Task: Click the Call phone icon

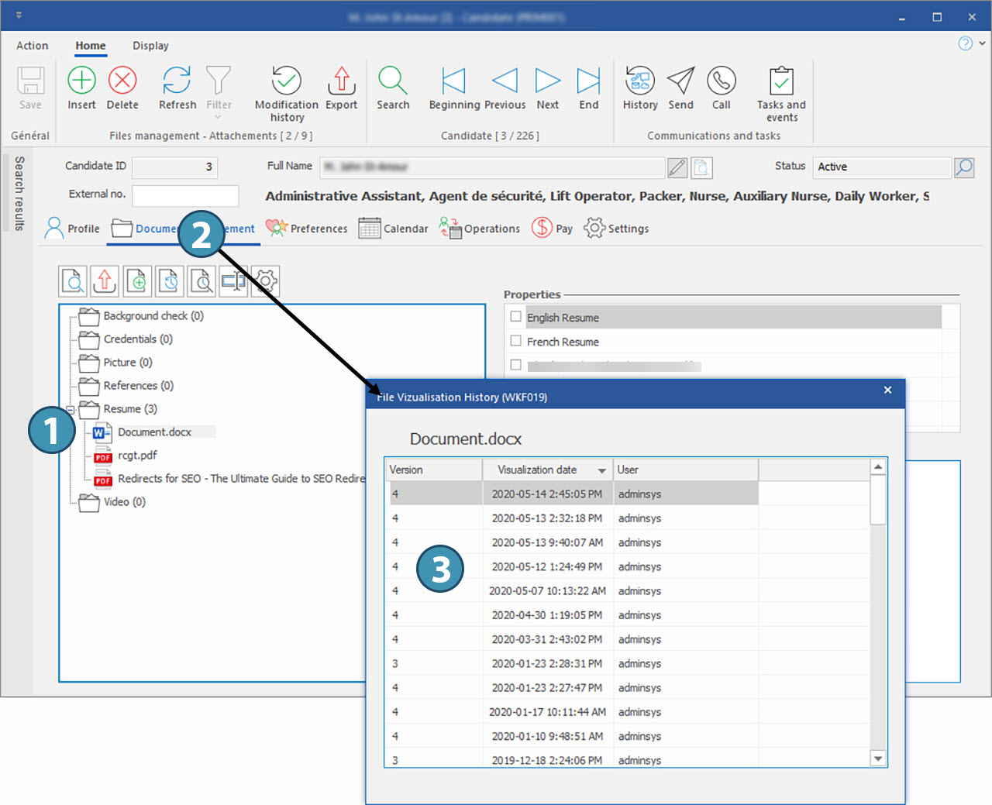Action: (721, 81)
